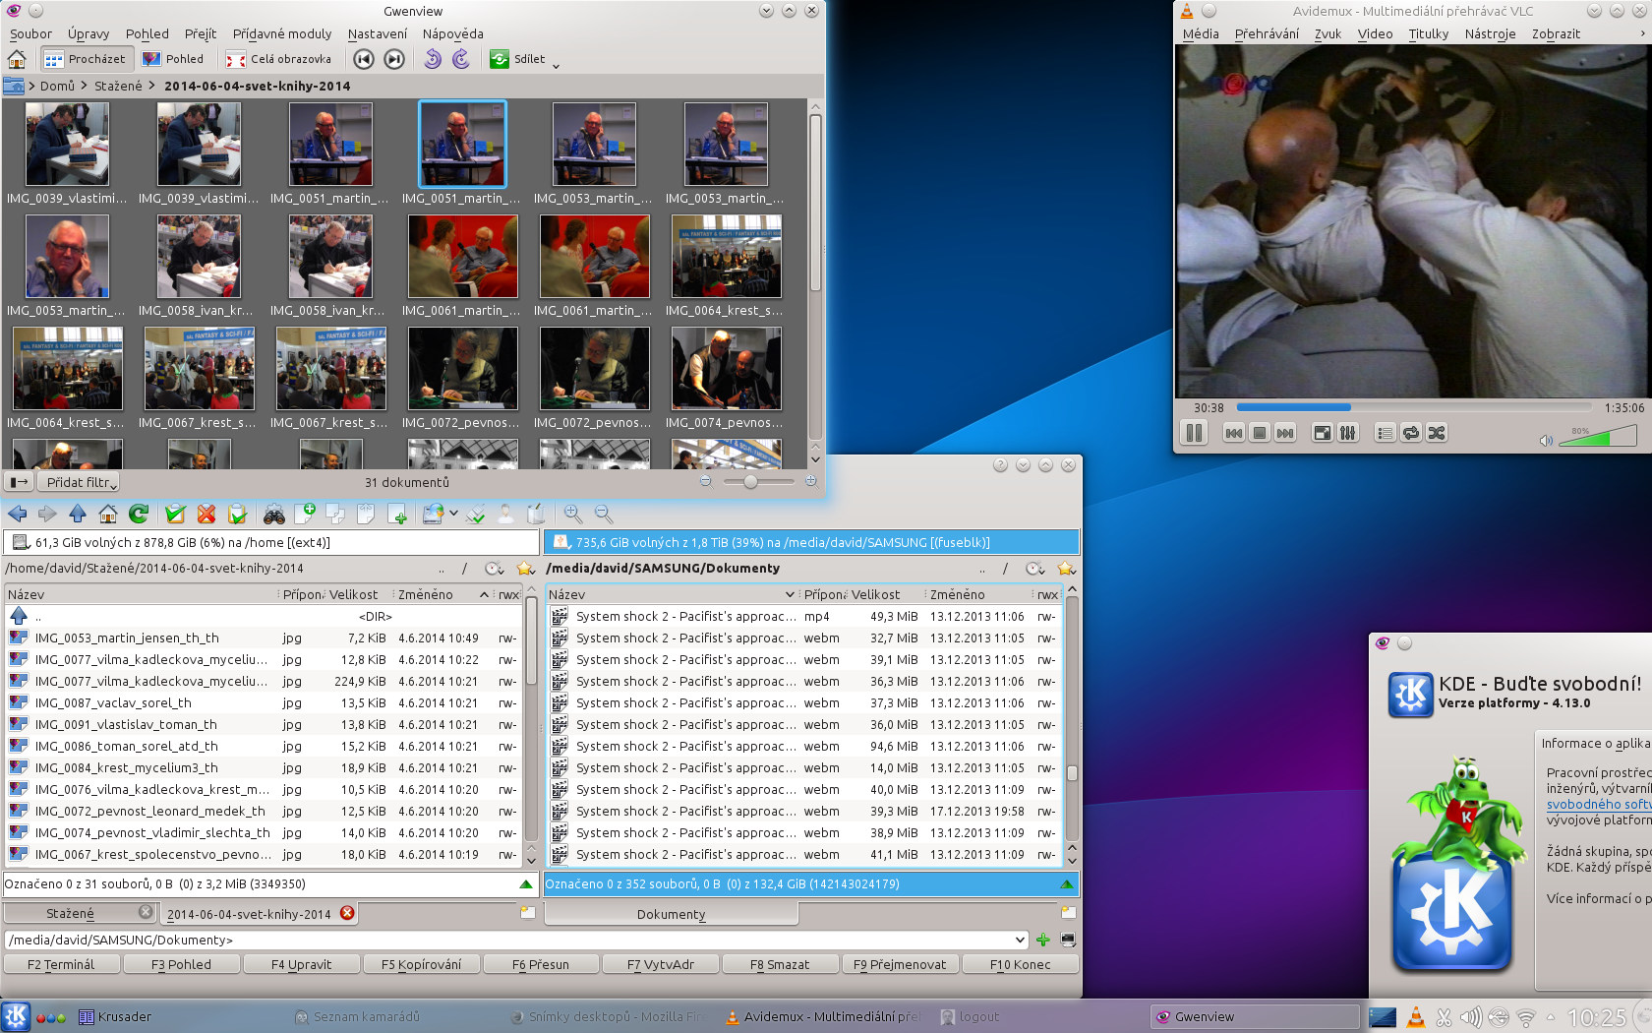
Task: Go back in Krusader toolbar
Action: (17, 514)
